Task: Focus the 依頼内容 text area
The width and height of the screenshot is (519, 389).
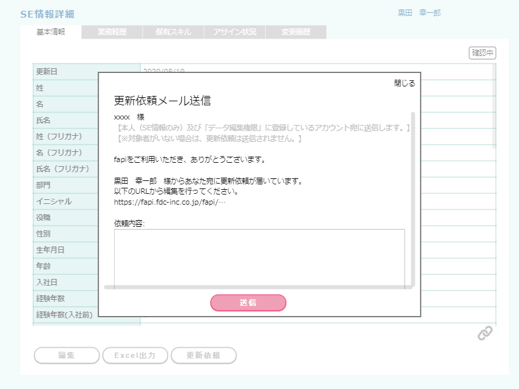Action: tap(259, 257)
